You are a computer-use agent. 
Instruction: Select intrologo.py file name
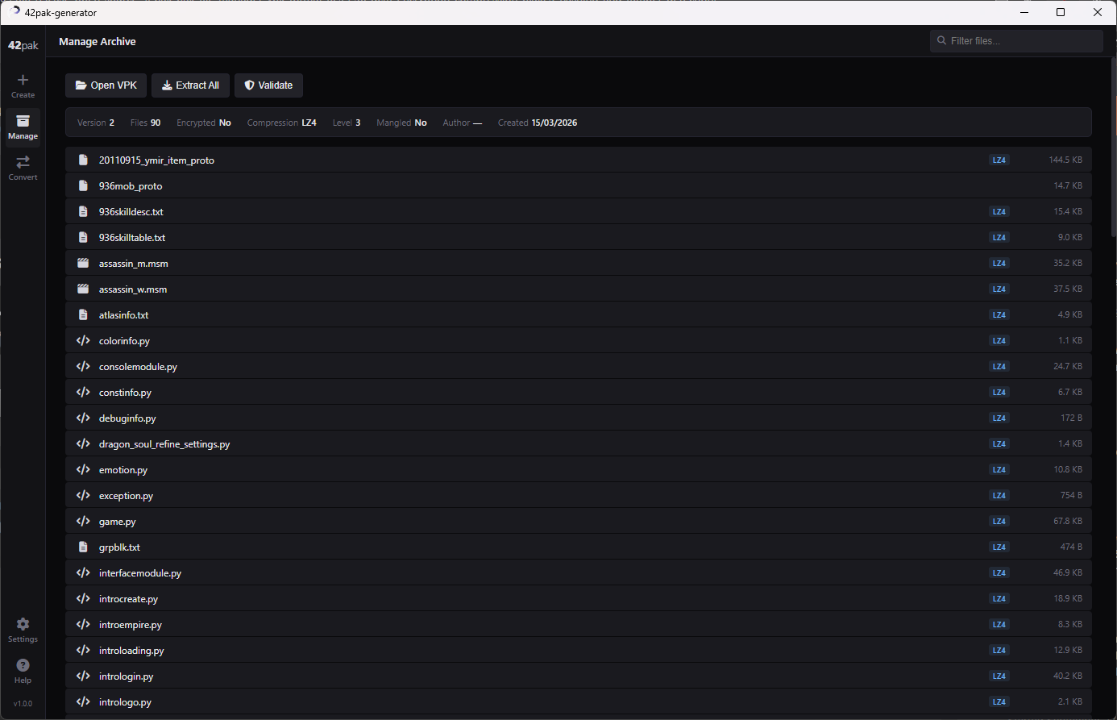[x=125, y=702]
